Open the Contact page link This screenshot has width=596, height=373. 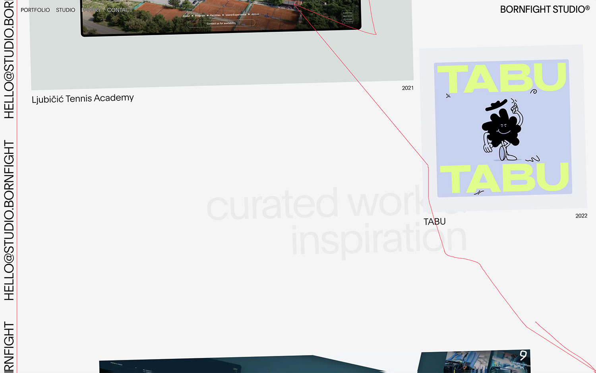120,10
